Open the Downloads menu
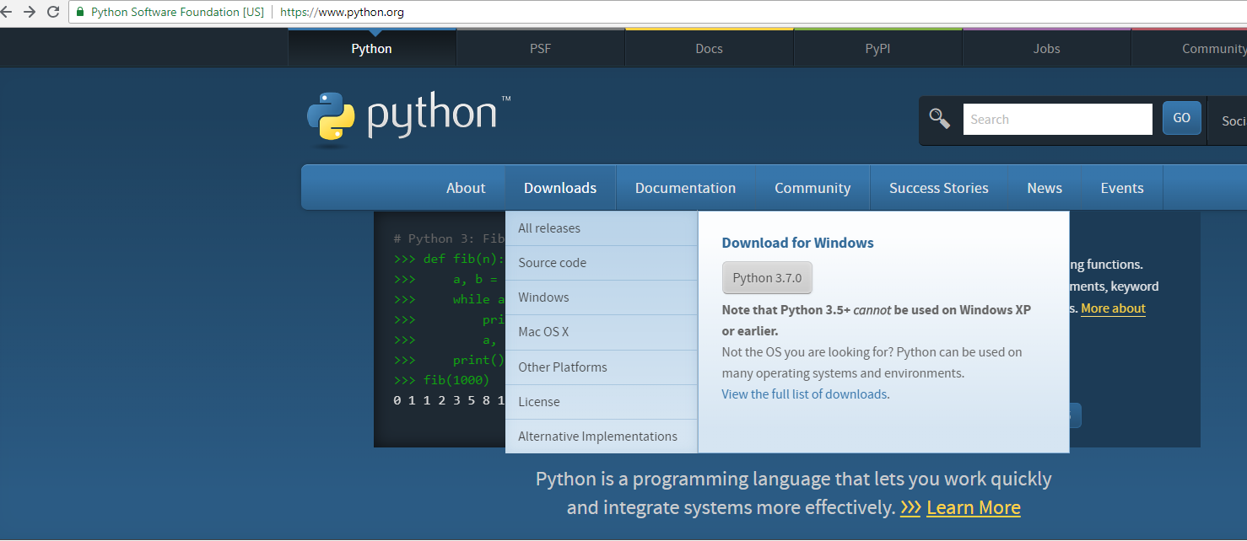 pos(560,188)
